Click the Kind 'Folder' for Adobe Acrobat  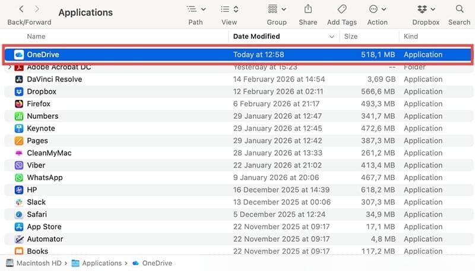(414, 67)
